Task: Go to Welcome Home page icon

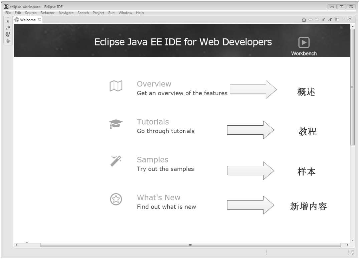Action: click(304, 20)
